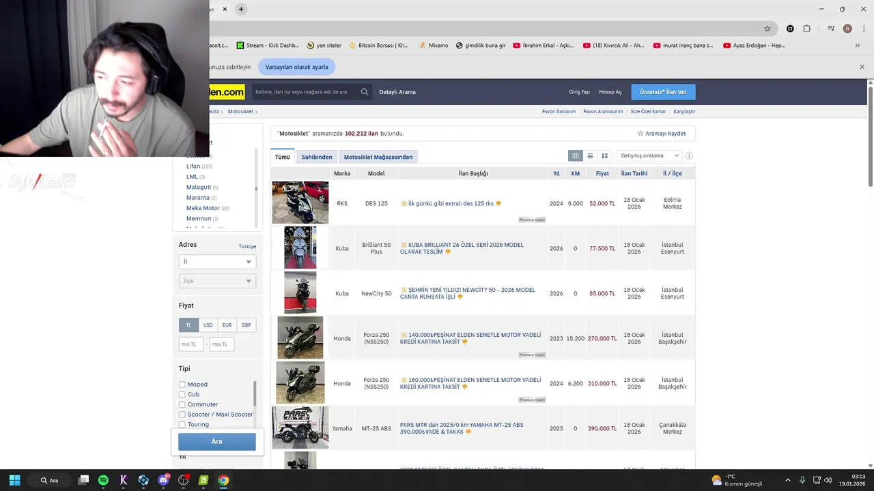
Task: Switch to grid gallery view icon
Action: click(x=604, y=156)
